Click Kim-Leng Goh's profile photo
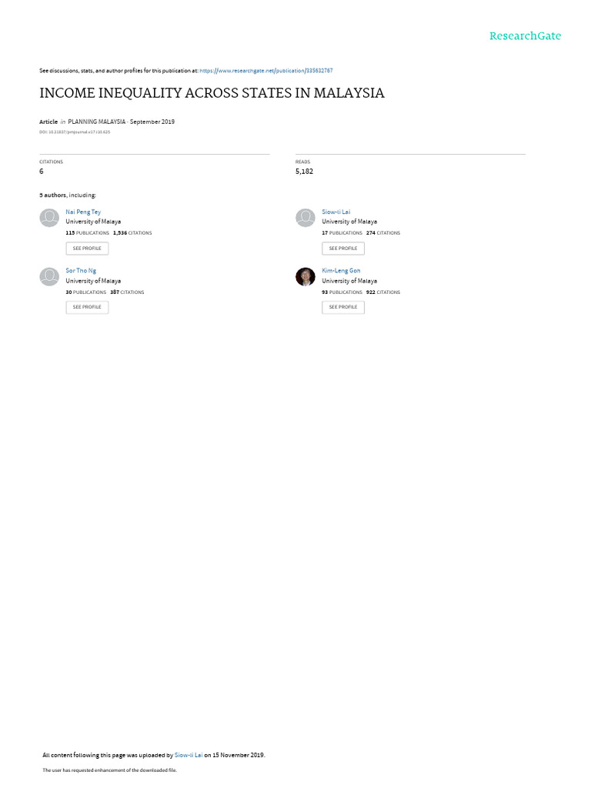591x788 pixels. point(305,276)
